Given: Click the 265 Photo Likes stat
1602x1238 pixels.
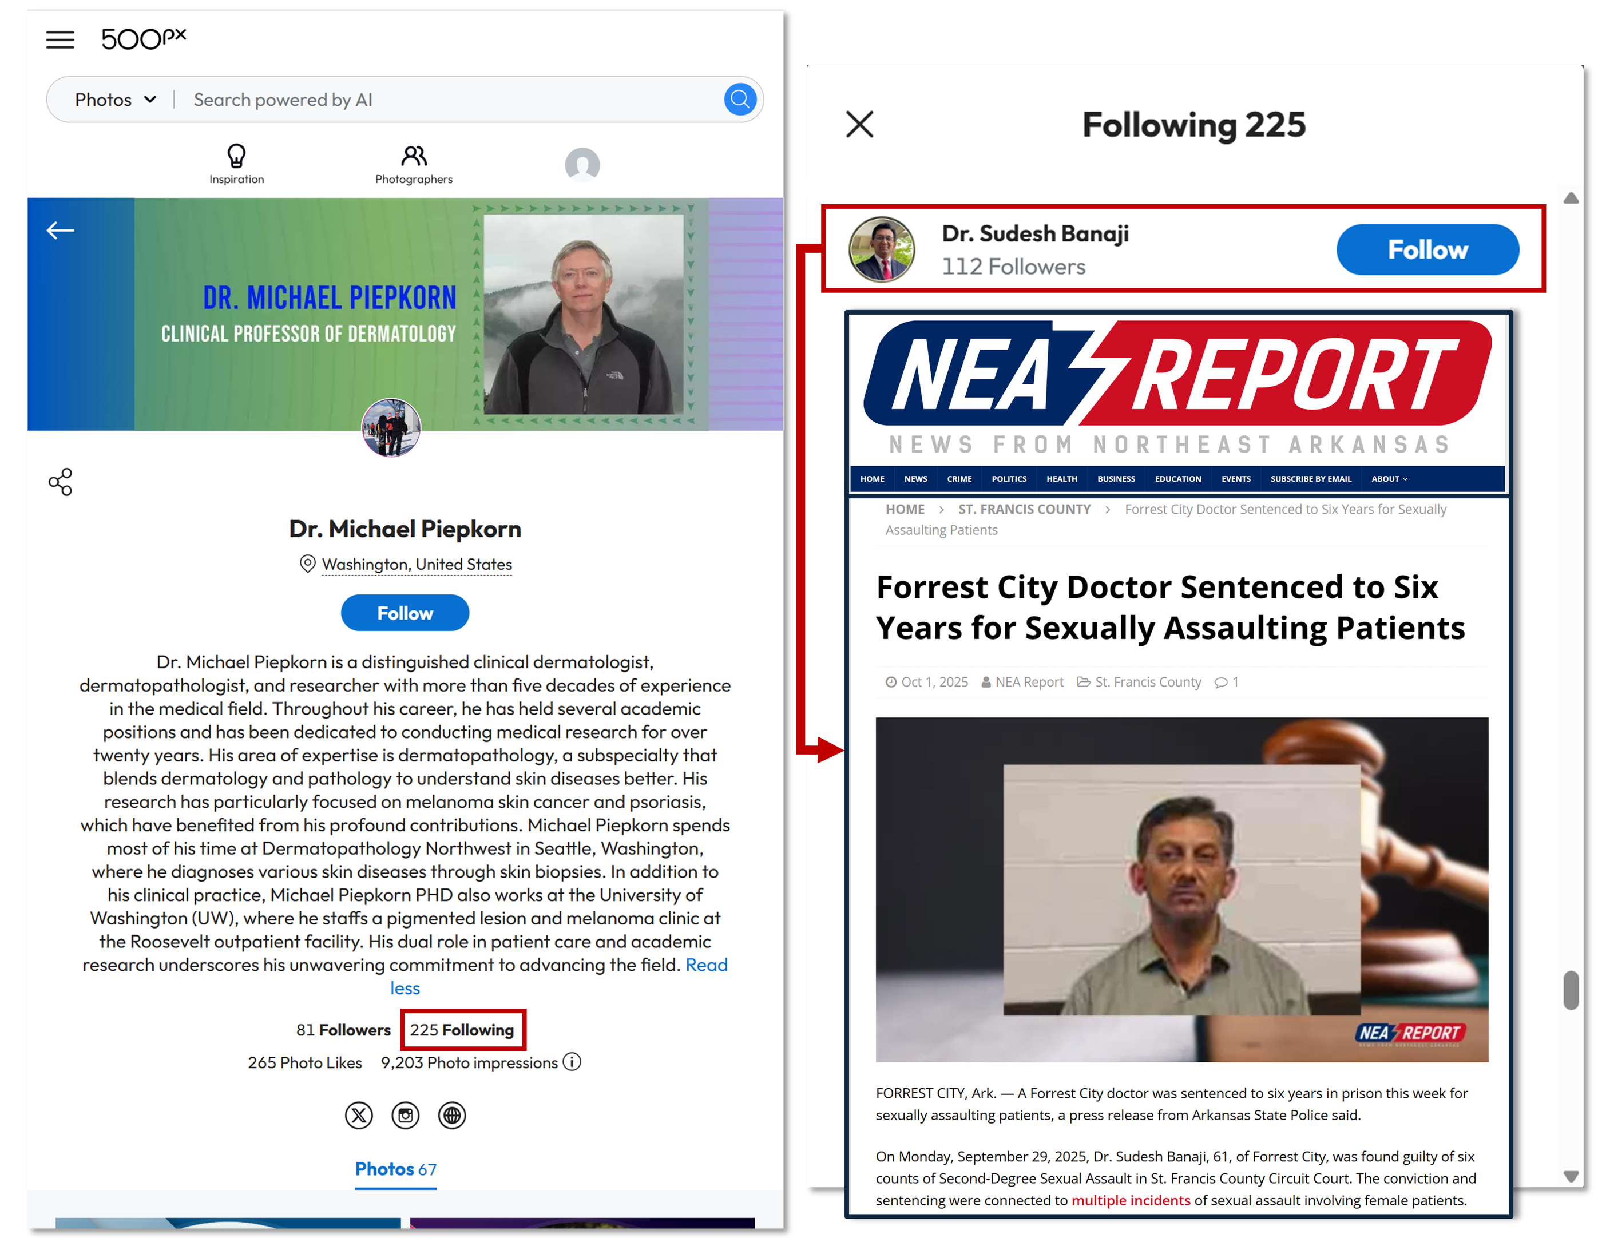Looking at the screenshot, I should [304, 1063].
